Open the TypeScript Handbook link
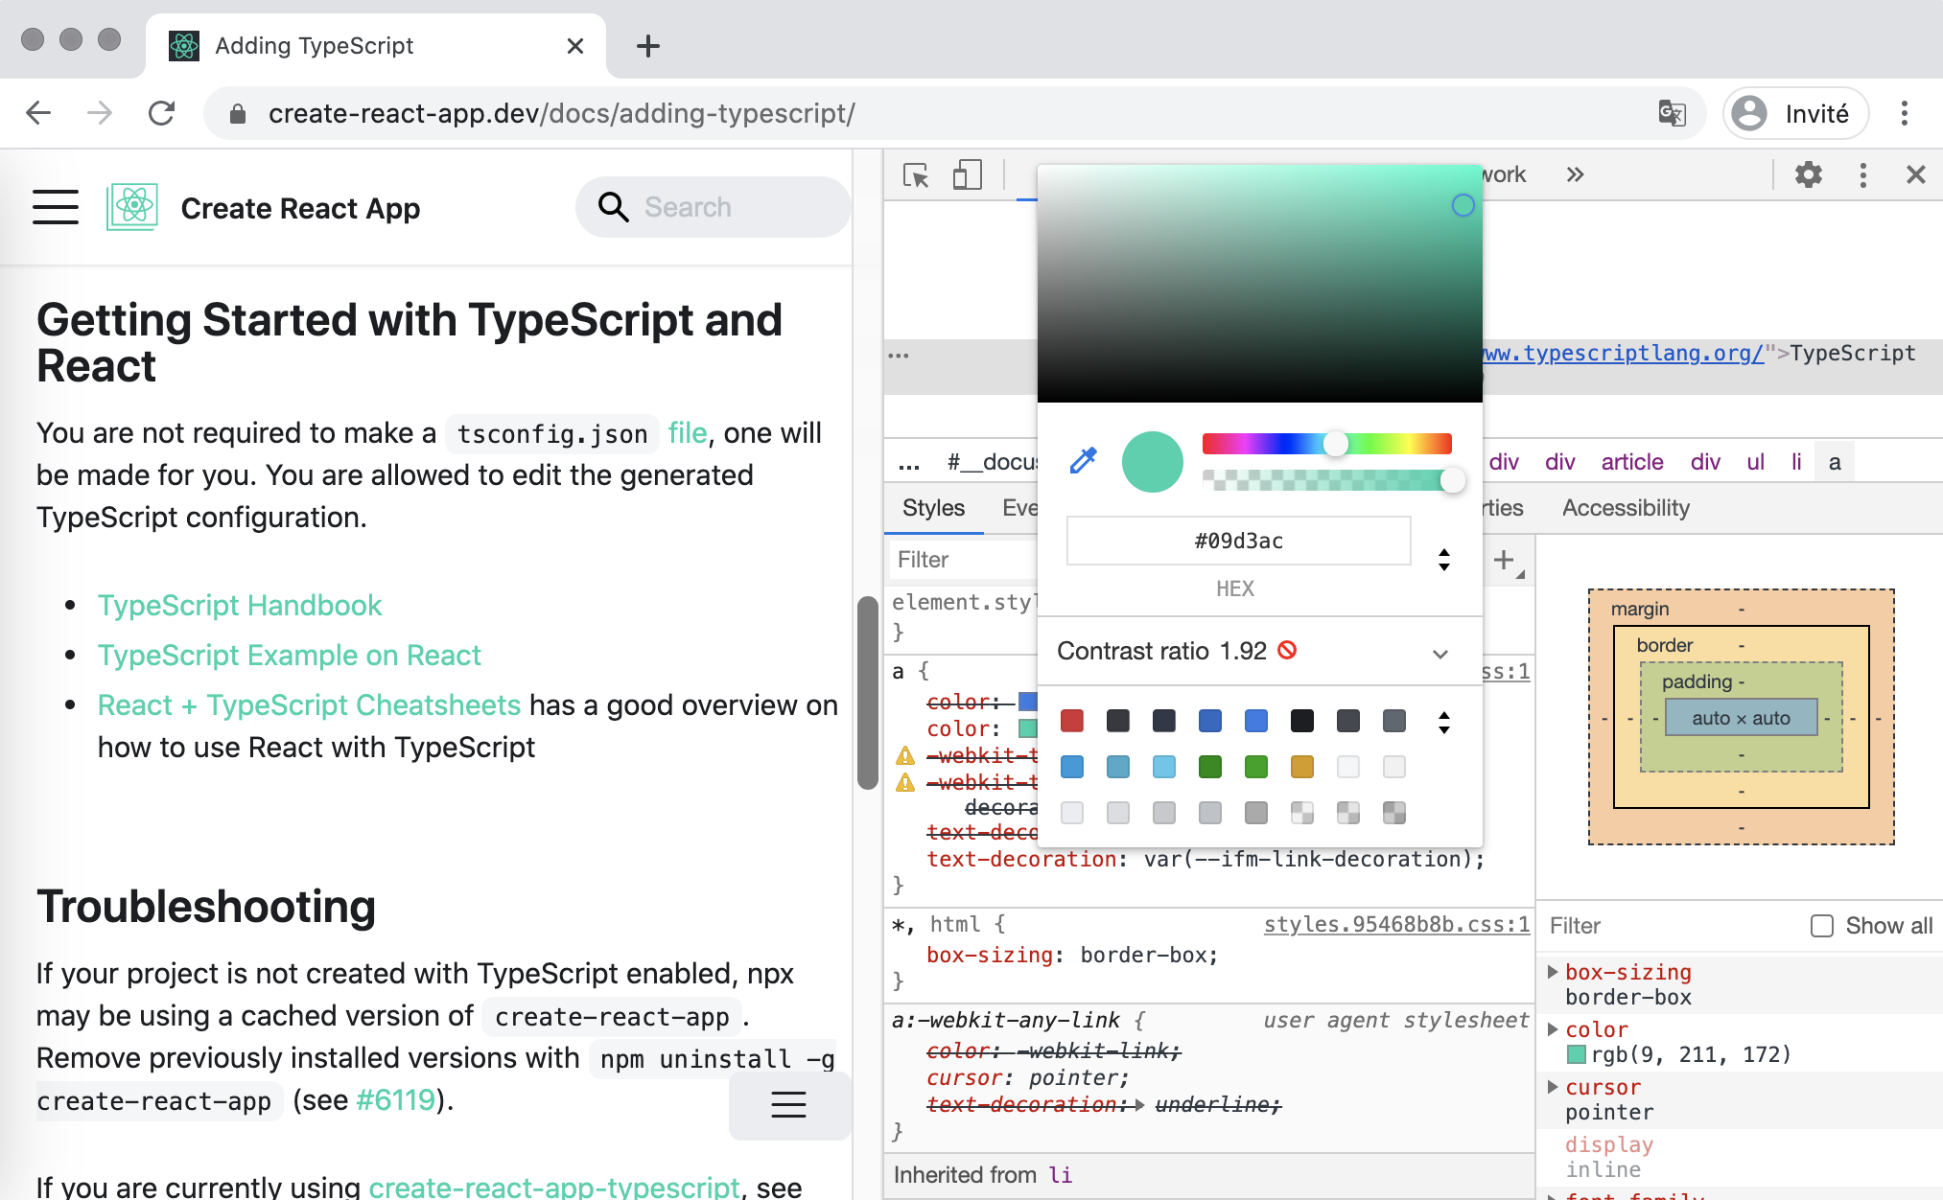Image resolution: width=1943 pixels, height=1200 pixels. (x=239, y=605)
